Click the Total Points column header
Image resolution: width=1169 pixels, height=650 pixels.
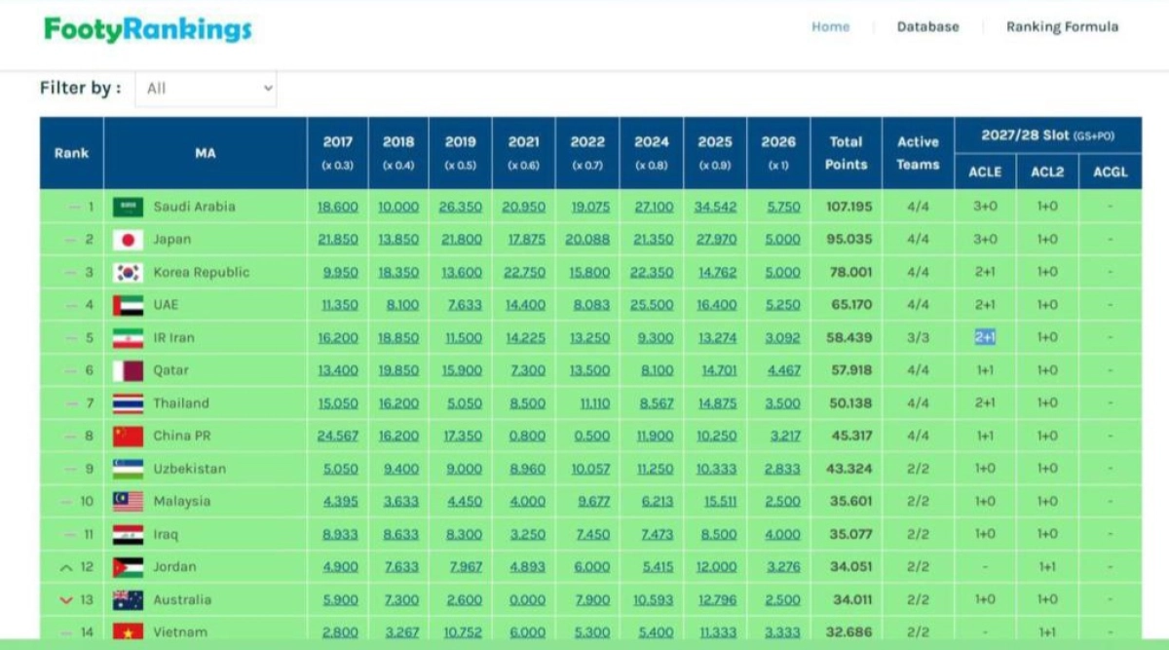click(x=845, y=153)
